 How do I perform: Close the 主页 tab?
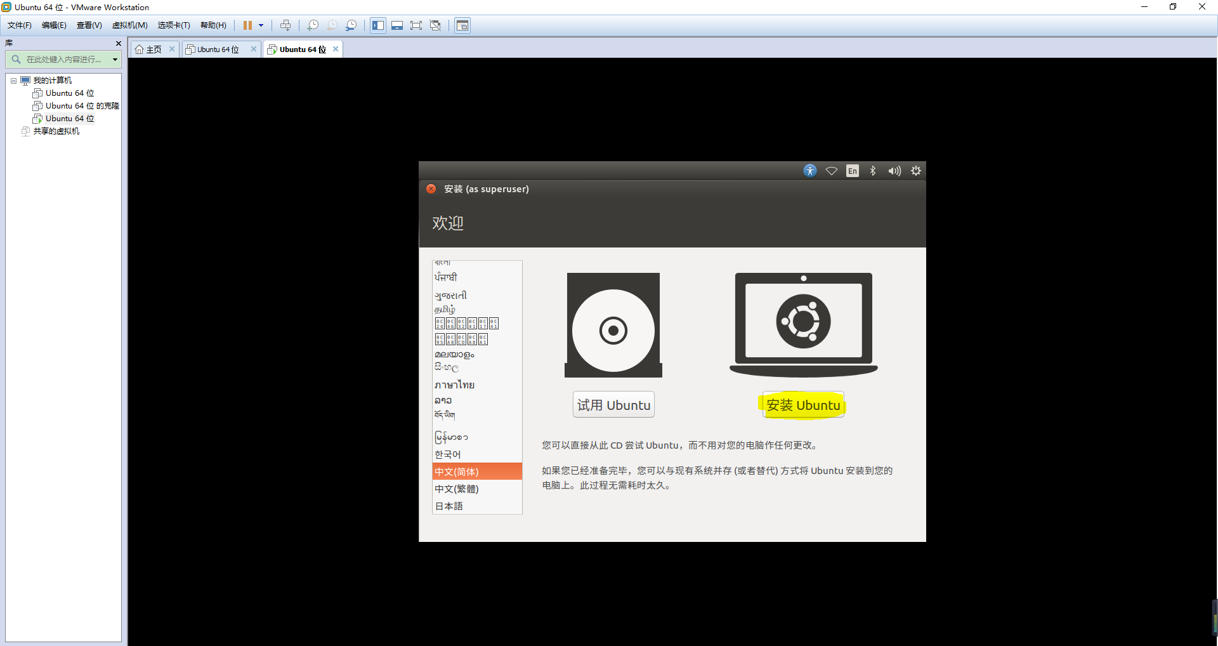coord(172,49)
